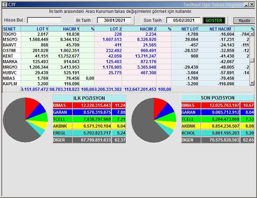Sort by HACIM 2 column header

[x=139, y=29]
